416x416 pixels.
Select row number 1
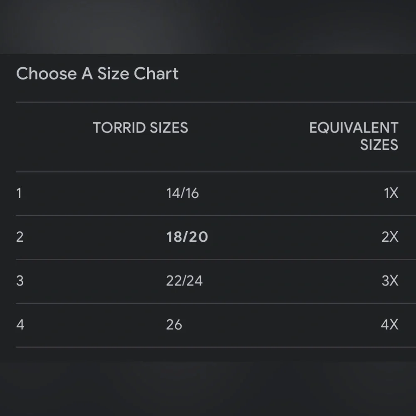point(19,193)
